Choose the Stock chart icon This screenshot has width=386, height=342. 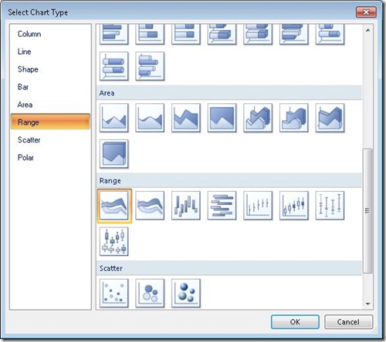tap(258, 206)
